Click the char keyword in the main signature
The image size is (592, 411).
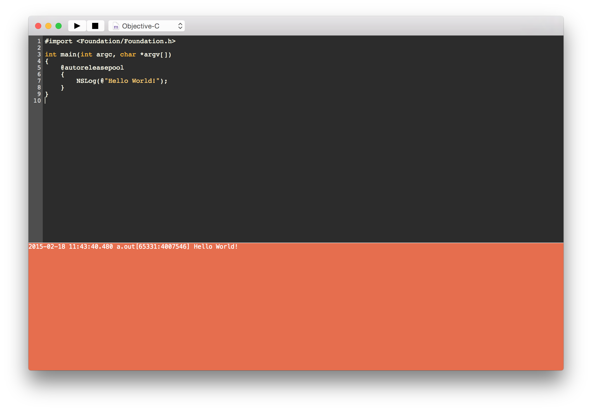click(128, 55)
